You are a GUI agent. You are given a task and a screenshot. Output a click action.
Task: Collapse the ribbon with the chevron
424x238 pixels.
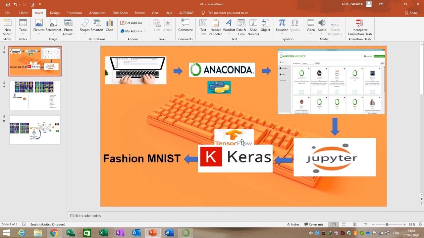(x=421, y=39)
